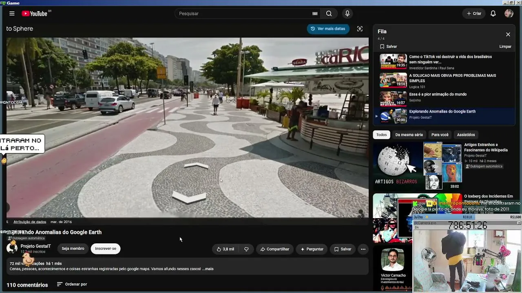Dislike the video with thumbs down
The image size is (522, 293).
[x=246, y=249]
